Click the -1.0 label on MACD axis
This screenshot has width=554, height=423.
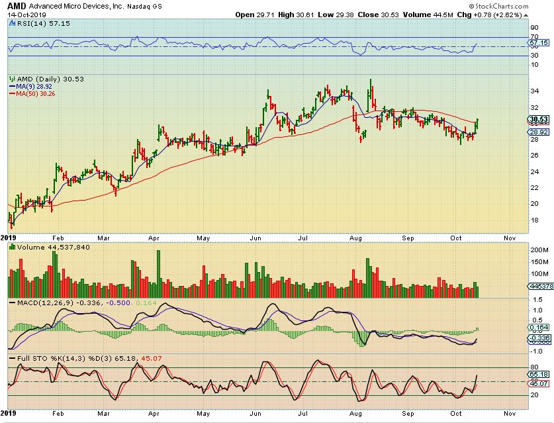tap(537, 351)
